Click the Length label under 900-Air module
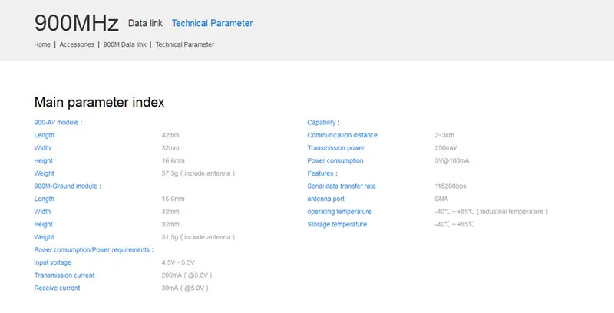Screen dimensions: 614x313 pyautogui.click(x=45, y=135)
